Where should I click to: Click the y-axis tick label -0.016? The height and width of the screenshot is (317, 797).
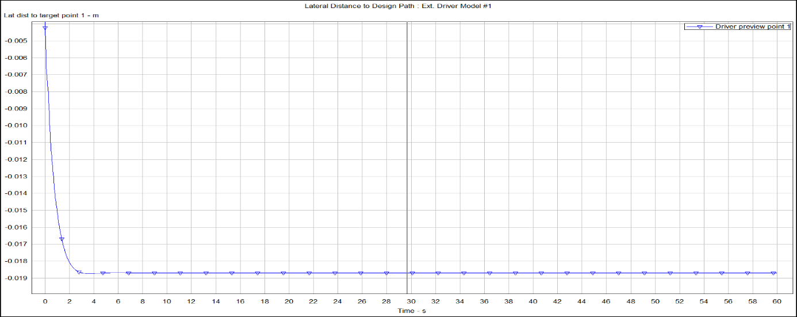tap(16, 227)
